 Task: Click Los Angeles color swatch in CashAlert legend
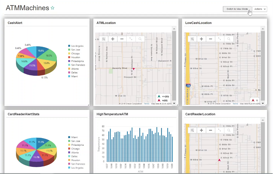(69, 46)
